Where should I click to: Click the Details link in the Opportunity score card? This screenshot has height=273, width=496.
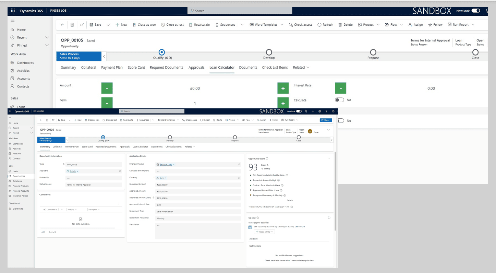point(290,200)
